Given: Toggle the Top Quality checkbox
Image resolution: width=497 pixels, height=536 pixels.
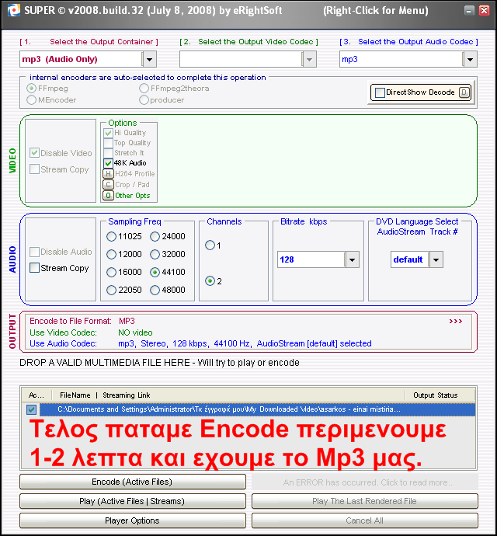Looking at the screenshot, I should 108,143.
